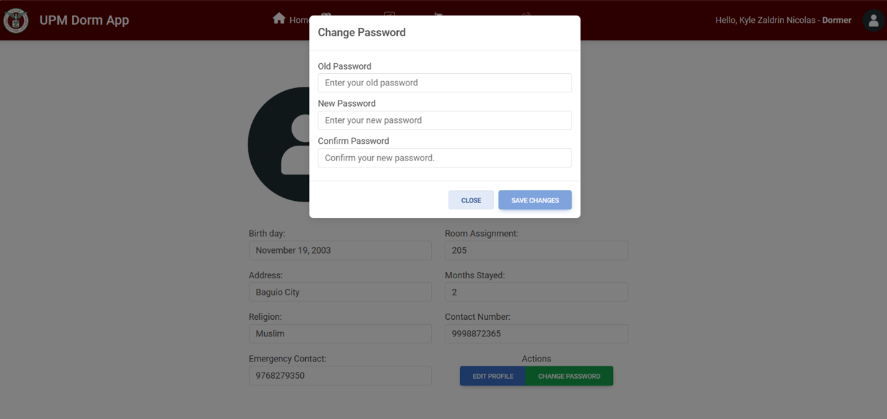Viewport: 887px width, 419px height.
Task: Click the UPM seal logo
Action: tap(16, 20)
